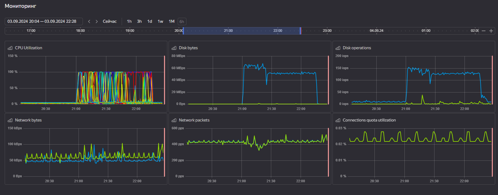Image resolution: width=498 pixels, height=195 pixels.
Task: Open the date range picker field
Action: coord(44,21)
